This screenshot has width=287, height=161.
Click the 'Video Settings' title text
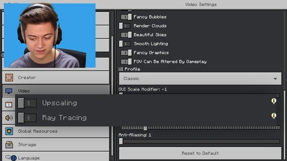201,4
